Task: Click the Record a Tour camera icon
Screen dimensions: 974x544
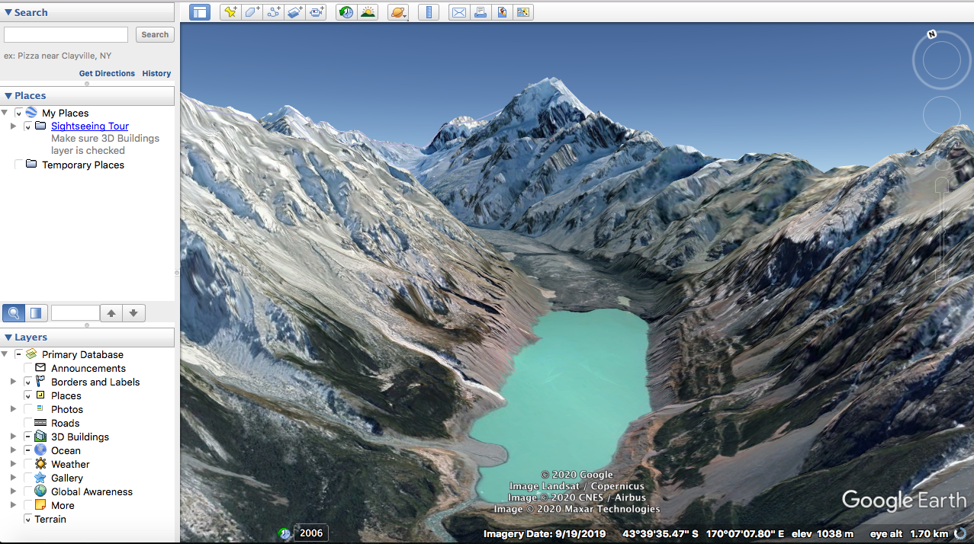Action: pos(317,12)
